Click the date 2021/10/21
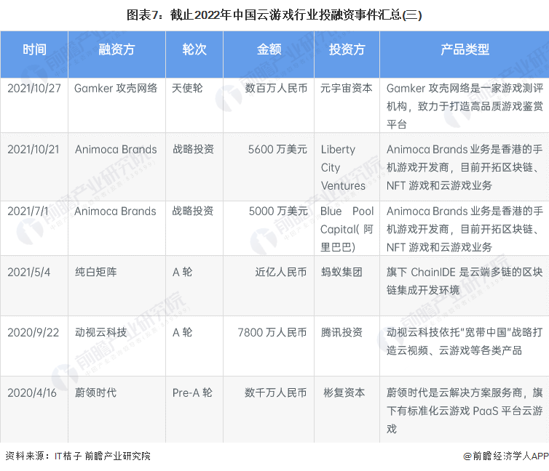This screenshot has height=471, width=549. (33, 150)
